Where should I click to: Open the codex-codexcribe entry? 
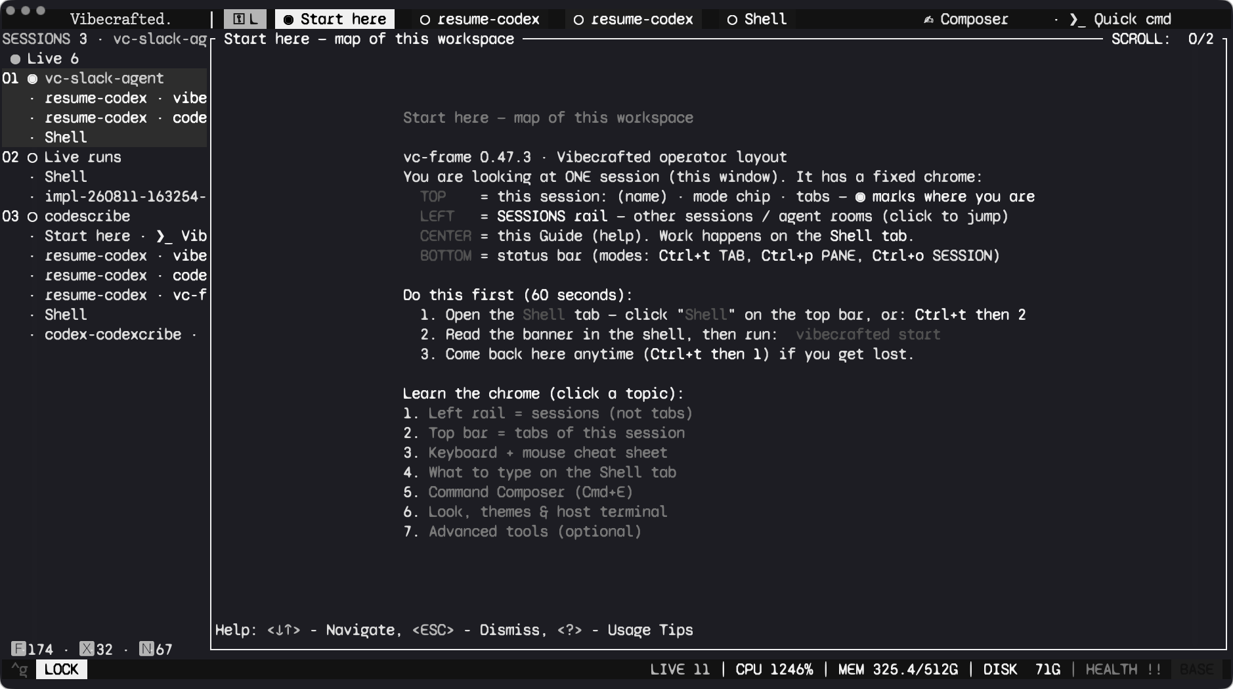(113, 334)
